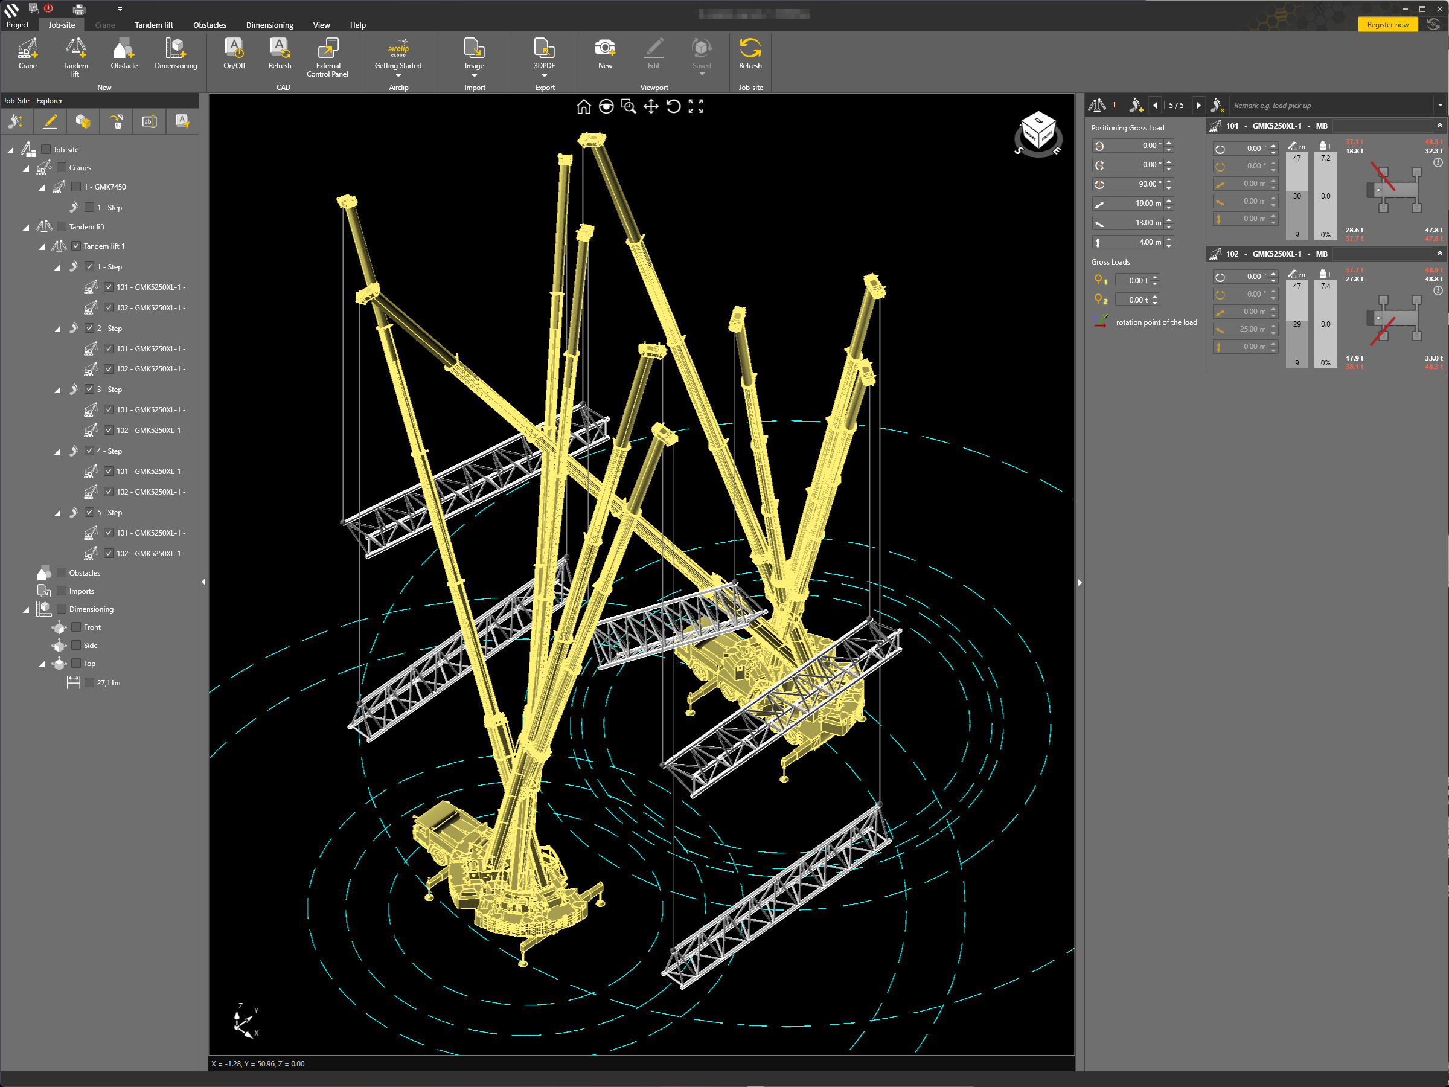Click the fullscreen icon in viewport toolbar
1449x1087 pixels.
click(696, 106)
